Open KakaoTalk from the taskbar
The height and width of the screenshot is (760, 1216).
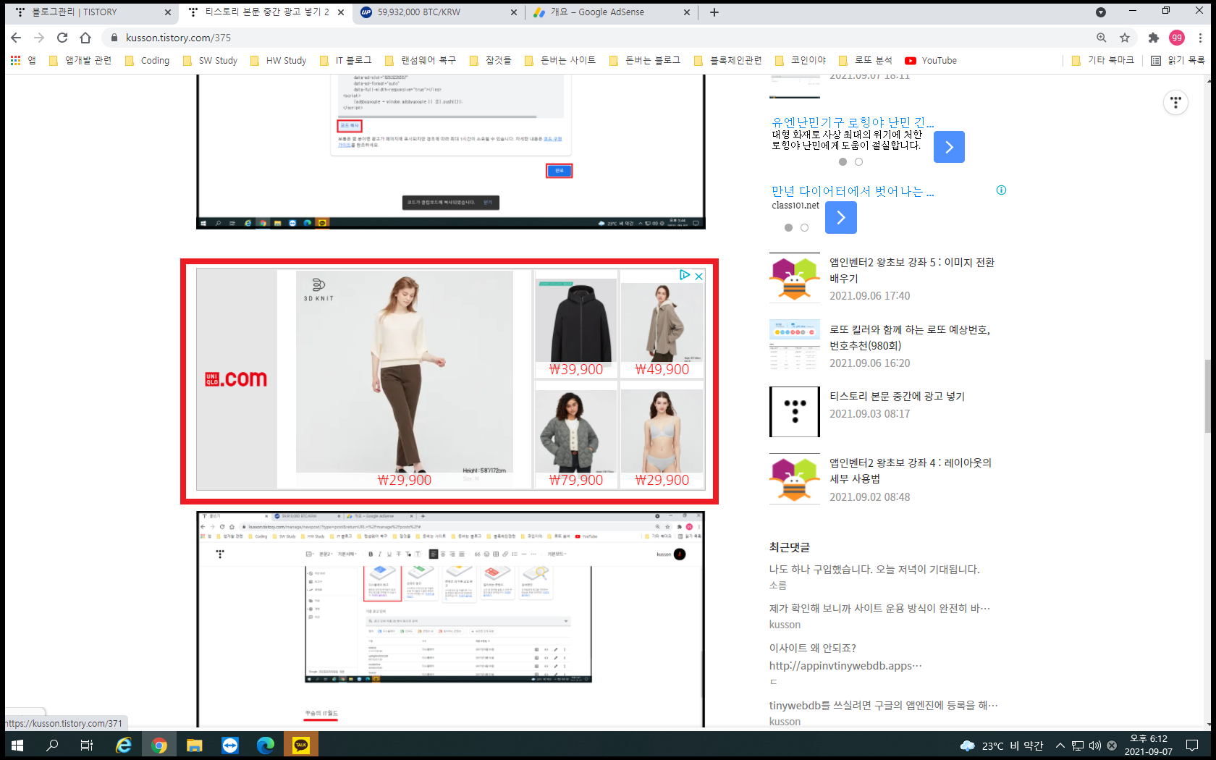coord(301,745)
